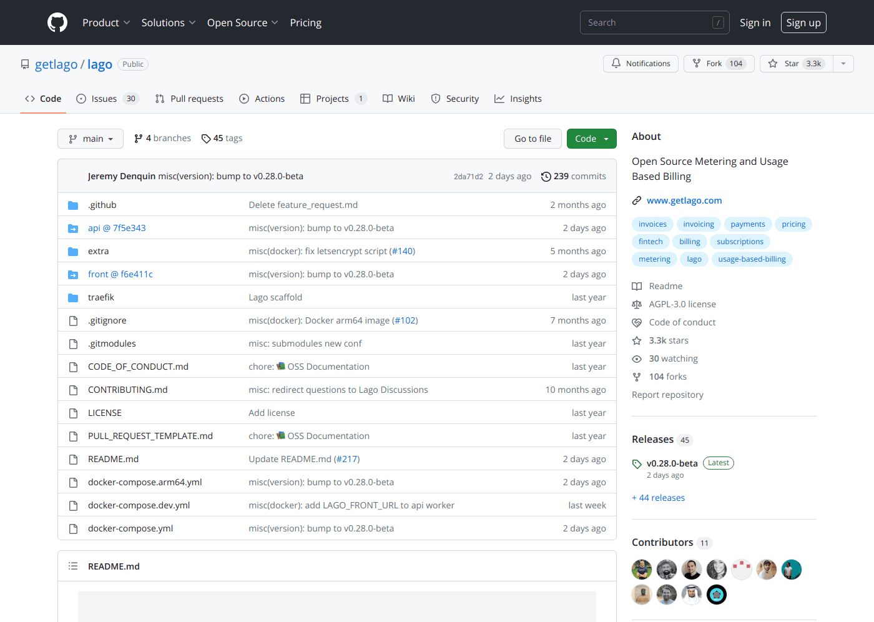Fork the lago repository
This screenshot has width=874, height=622.
(x=719, y=64)
